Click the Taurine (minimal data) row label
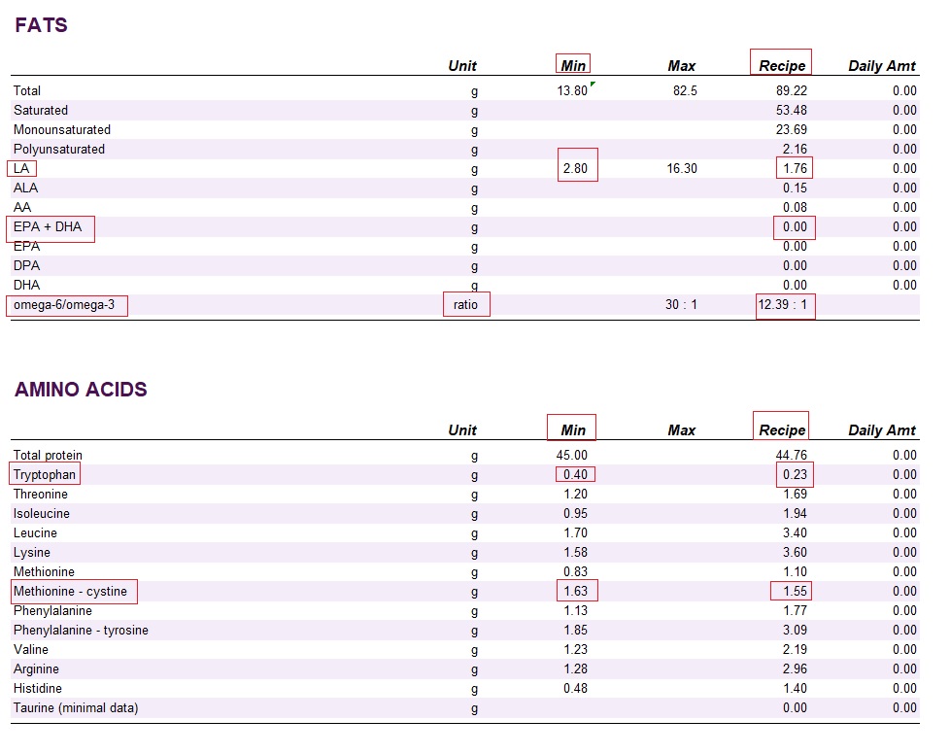 point(76,707)
